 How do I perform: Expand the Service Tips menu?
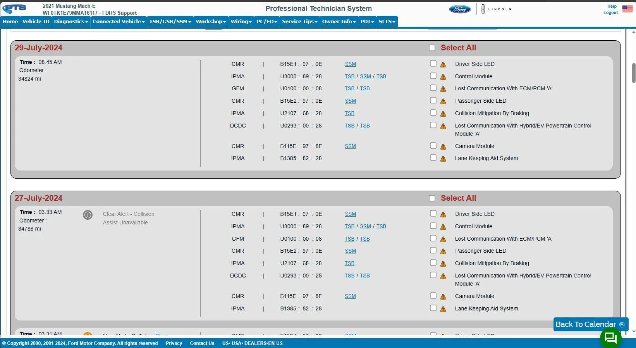(x=299, y=22)
